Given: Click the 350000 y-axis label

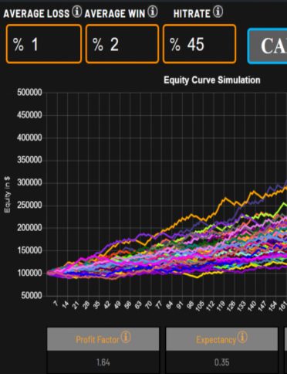Looking at the screenshot, I should click(29, 160).
